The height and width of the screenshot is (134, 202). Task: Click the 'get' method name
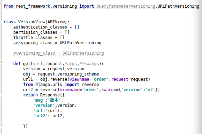click(27, 64)
